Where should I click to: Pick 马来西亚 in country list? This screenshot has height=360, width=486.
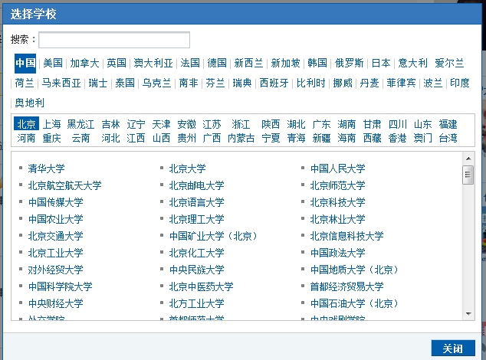coord(61,83)
